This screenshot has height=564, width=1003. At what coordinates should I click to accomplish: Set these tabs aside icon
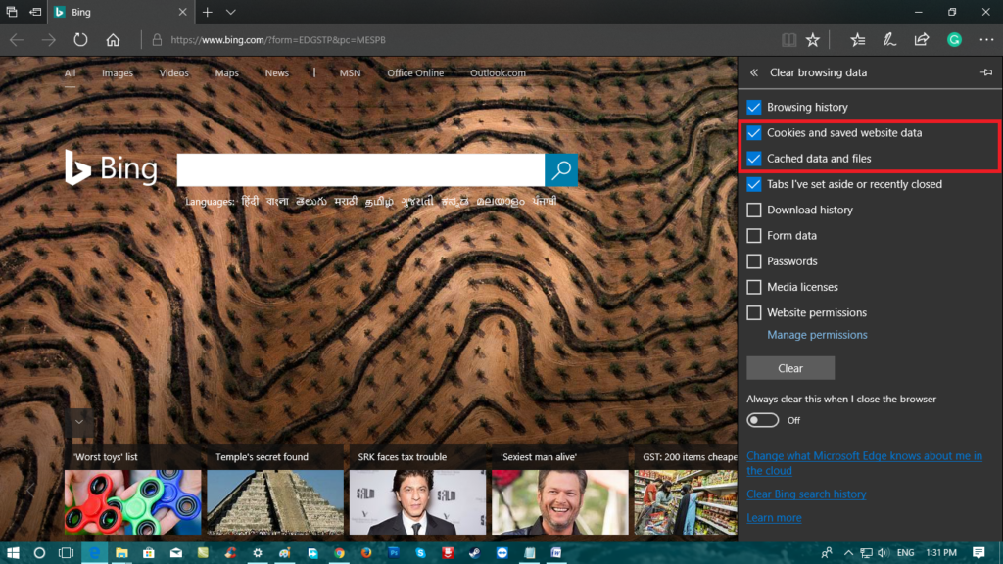(36, 12)
